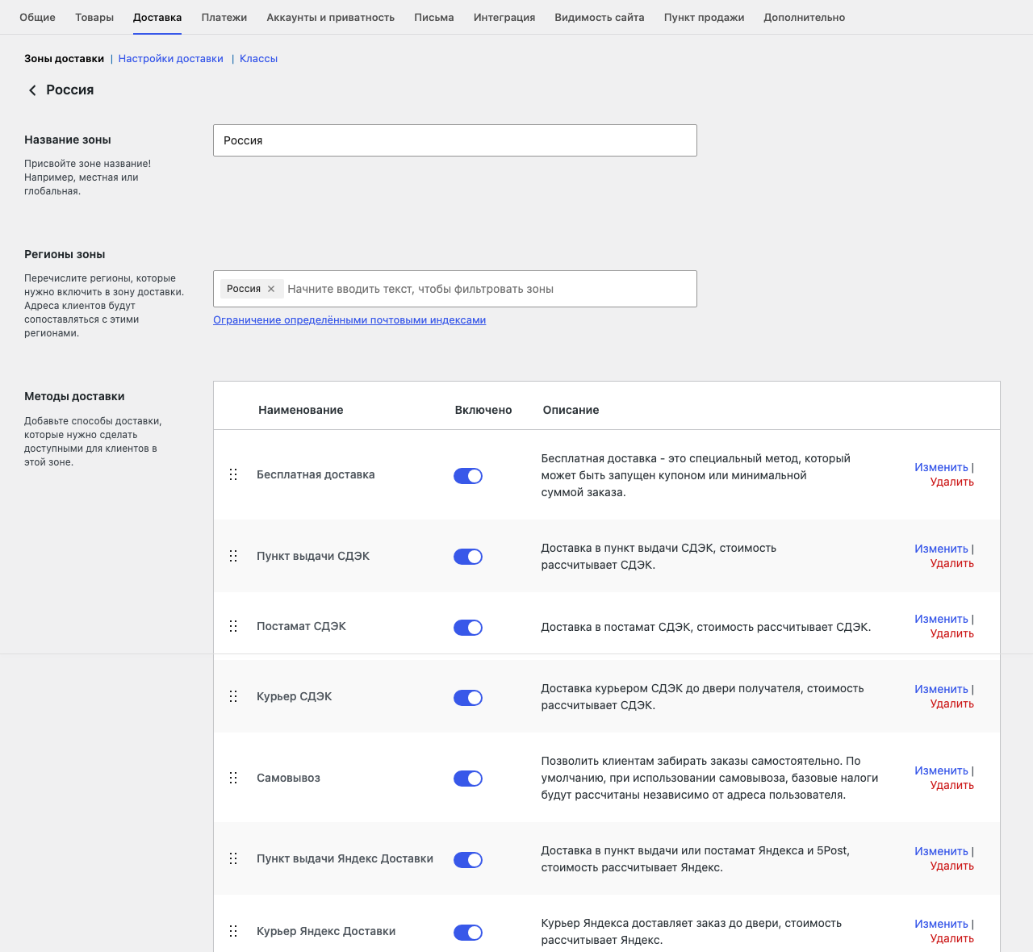Open Видимость сайта tab
1033x952 pixels.
(600, 17)
